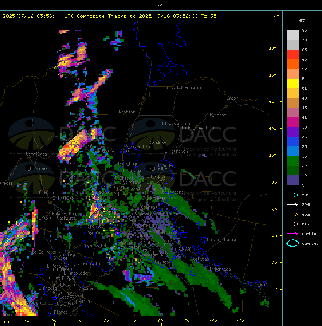Click the 'S_Francisco' place label
Screen dimensions: 322x326
(139, 147)
